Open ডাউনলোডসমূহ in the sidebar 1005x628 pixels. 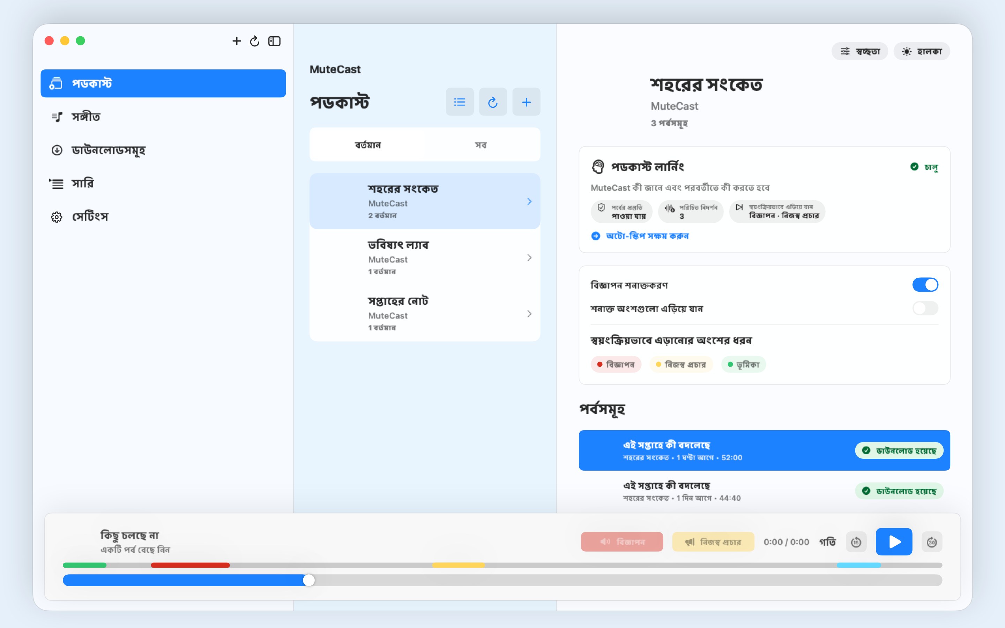click(x=163, y=150)
